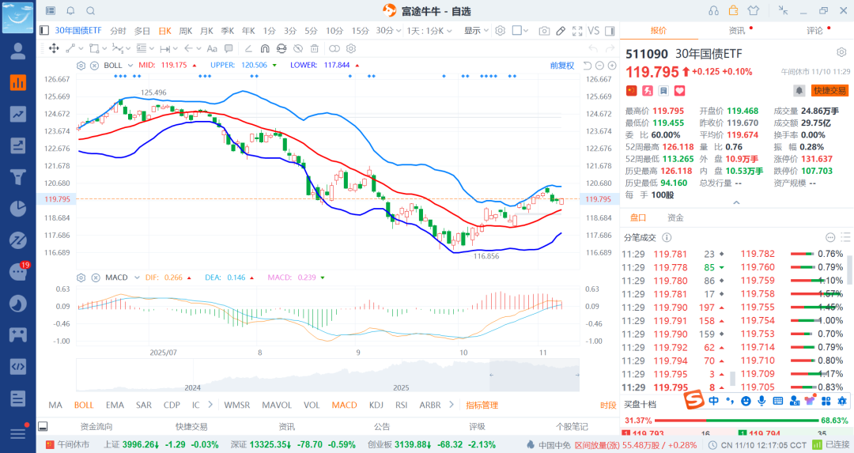Toggle the left panel sidebar icon
The width and height of the screenshot is (854, 453).
pos(44,31)
